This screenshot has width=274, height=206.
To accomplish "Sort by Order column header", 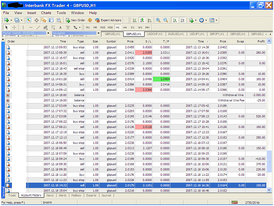I will (x=16, y=41).
